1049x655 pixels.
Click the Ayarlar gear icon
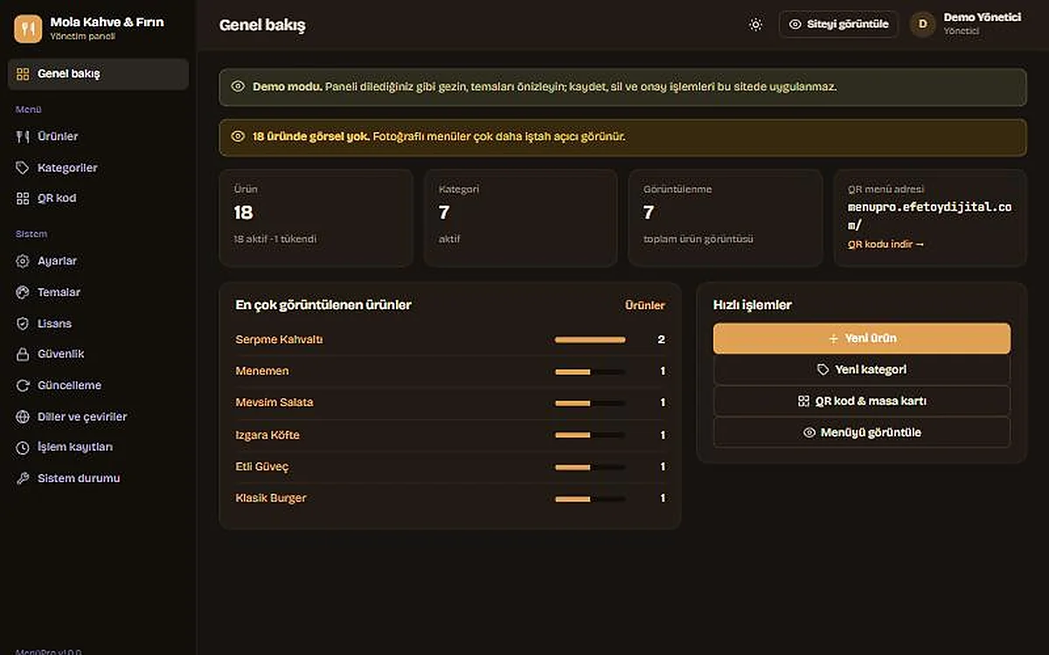click(23, 261)
